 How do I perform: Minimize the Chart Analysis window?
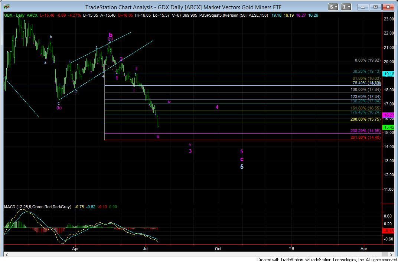[x=363, y=7]
